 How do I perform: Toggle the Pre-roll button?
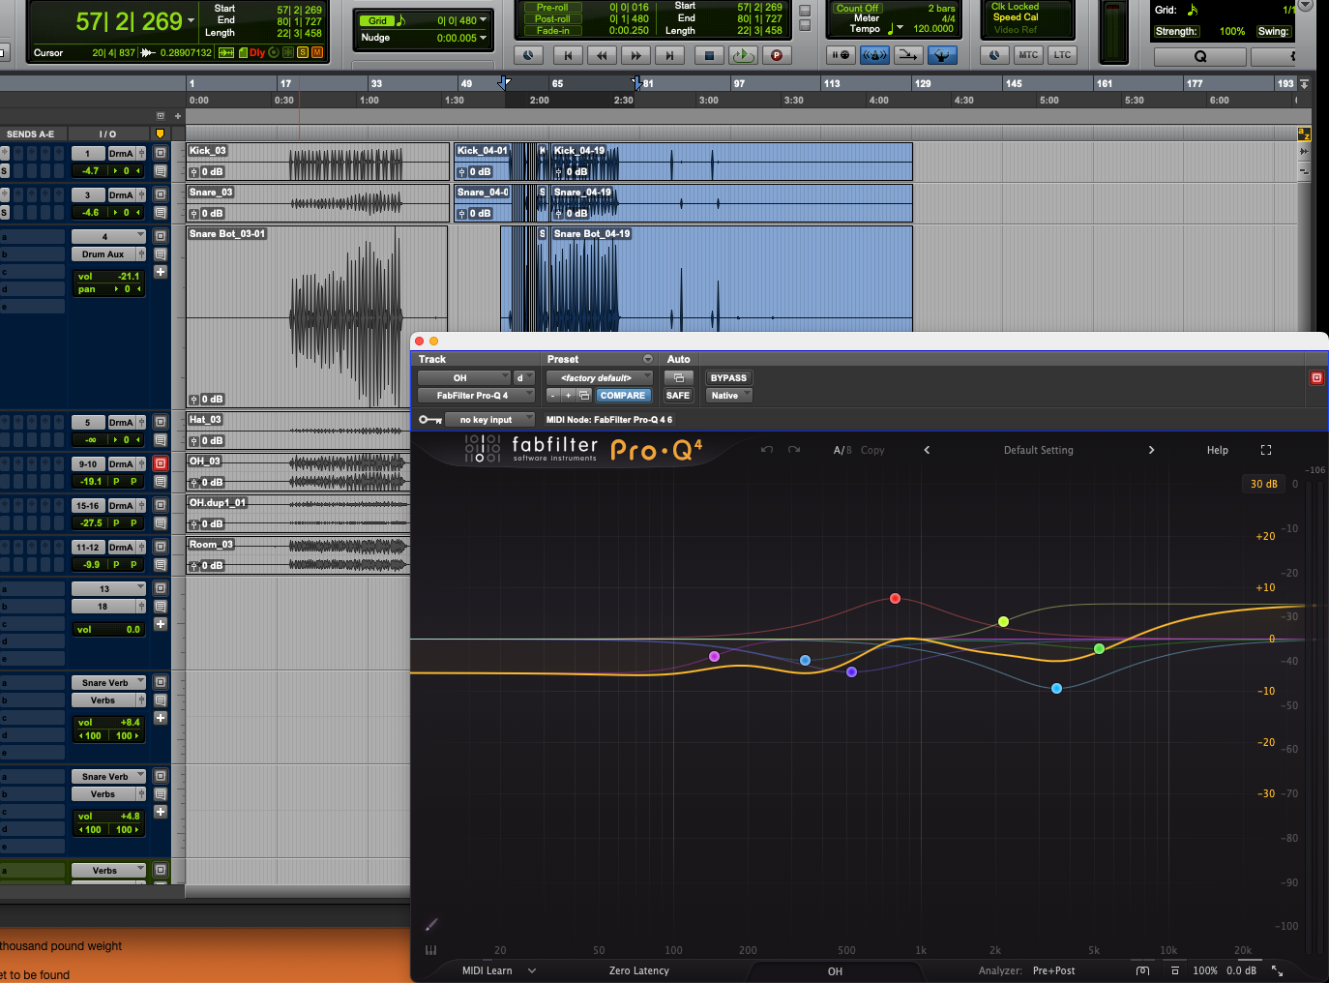pos(552,8)
